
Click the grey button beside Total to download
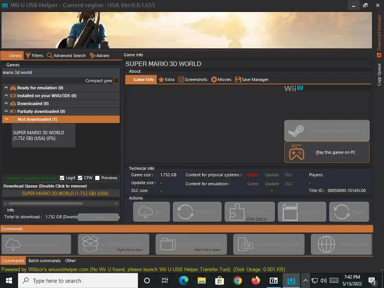click(x=98, y=217)
